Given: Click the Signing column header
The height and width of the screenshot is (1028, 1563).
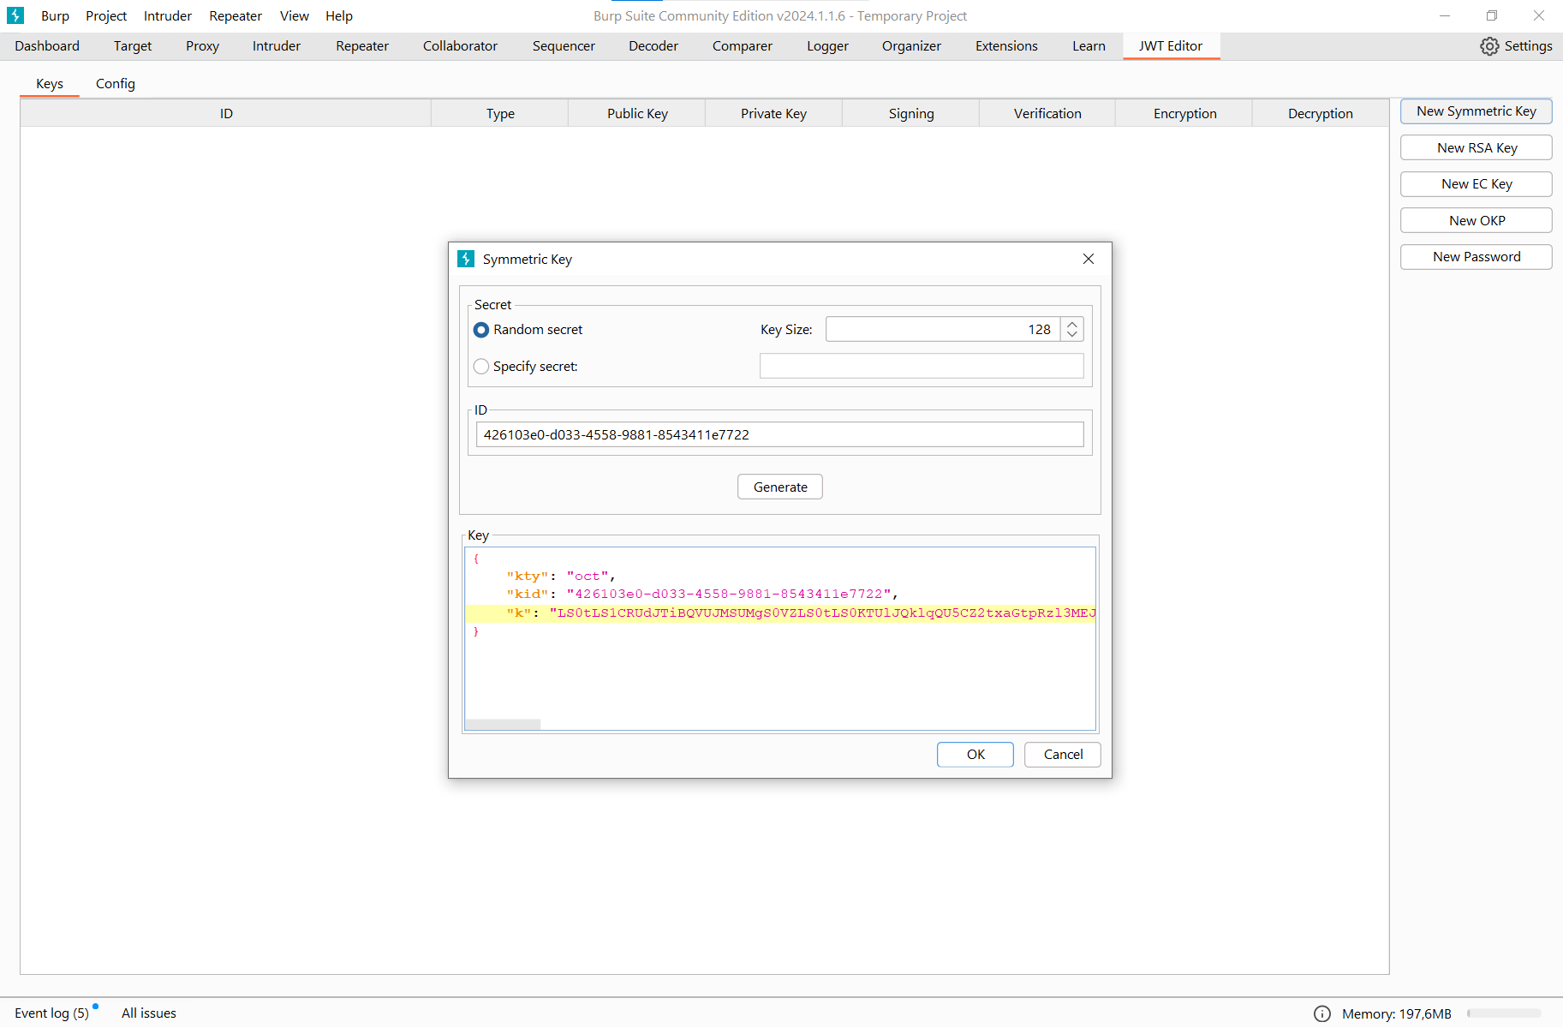Looking at the screenshot, I should (x=911, y=114).
